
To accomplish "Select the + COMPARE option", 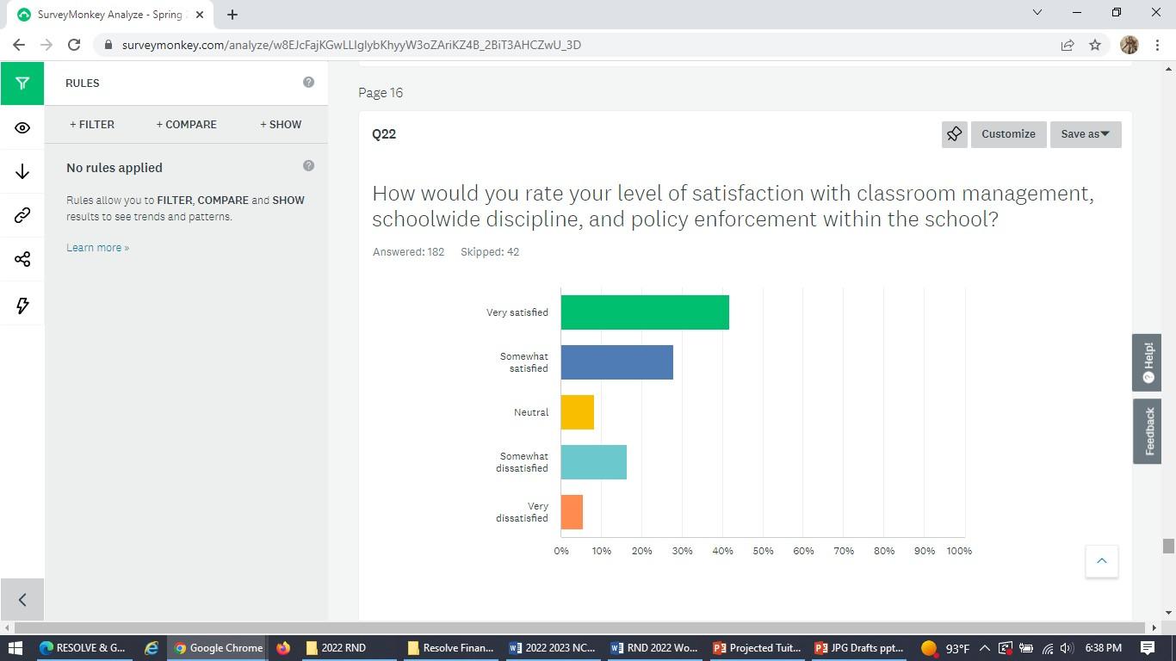I will click(x=186, y=124).
